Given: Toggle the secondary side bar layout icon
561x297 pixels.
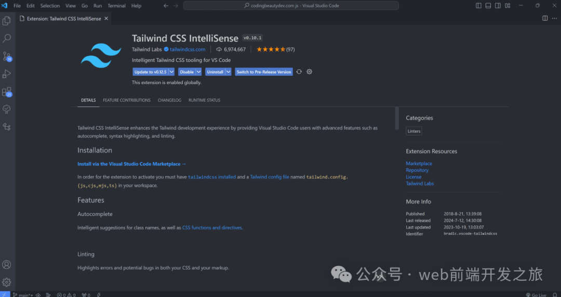Looking at the screenshot, I should pos(498,6).
